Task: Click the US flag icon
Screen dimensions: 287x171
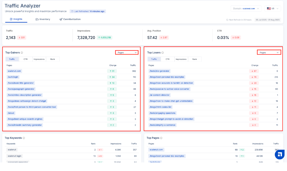Action: point(269,9)
